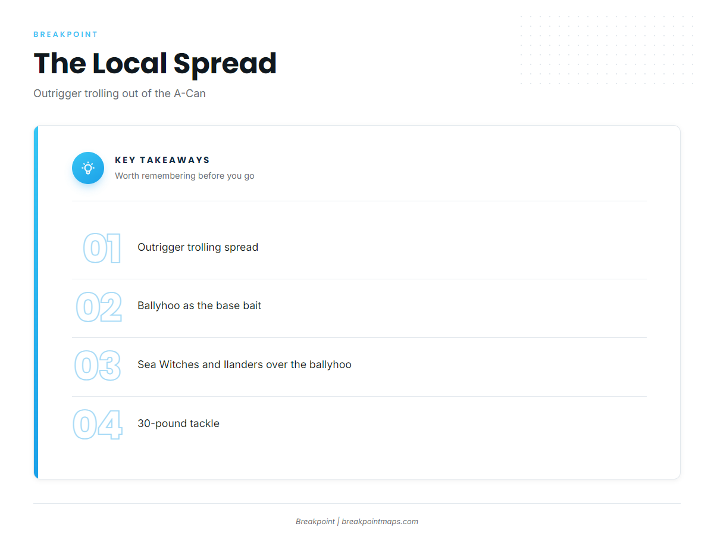The image size is (714, 542).
Task: Click the dotted grid decoration
Action: click(x=606, y=49)
